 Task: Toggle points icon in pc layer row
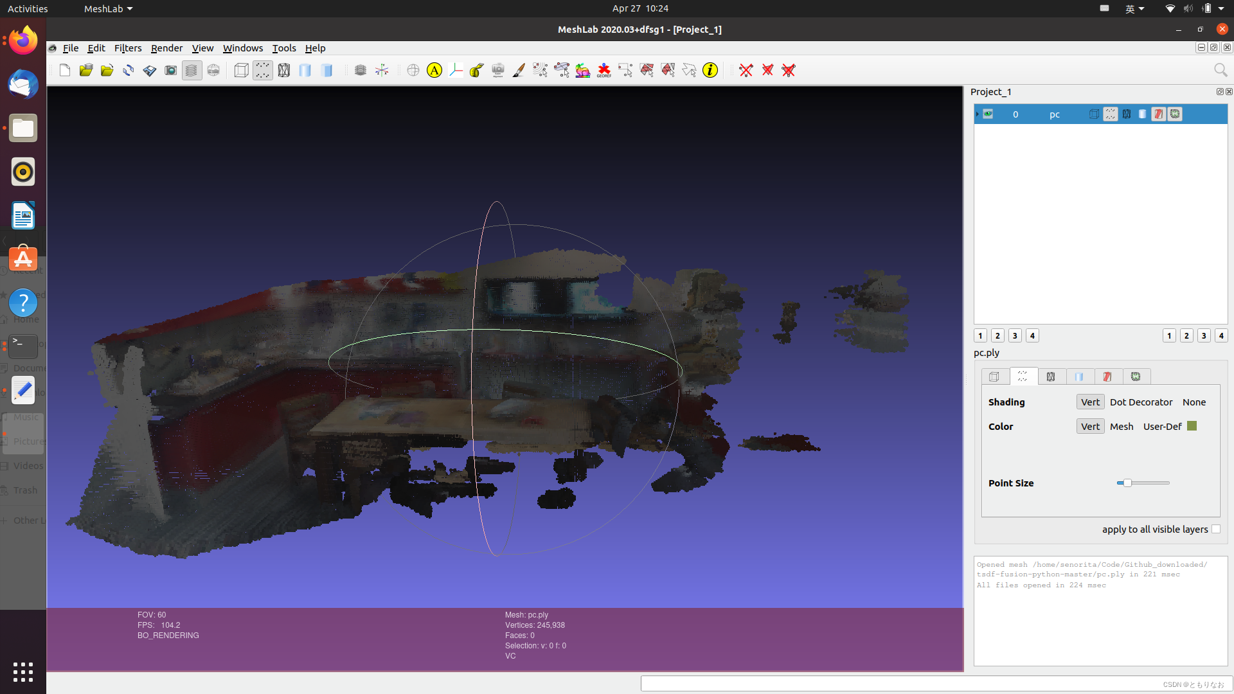point(1111,114)
